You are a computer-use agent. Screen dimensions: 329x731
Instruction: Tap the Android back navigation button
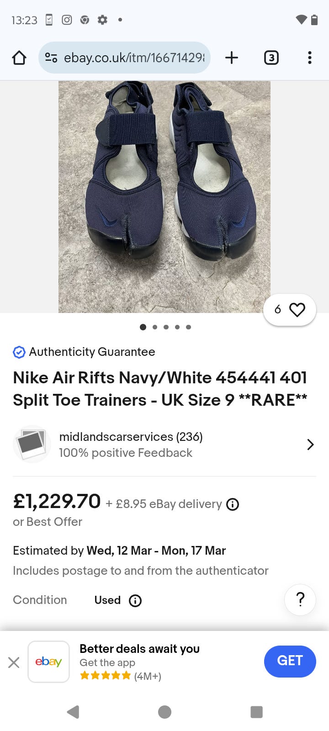73,712
